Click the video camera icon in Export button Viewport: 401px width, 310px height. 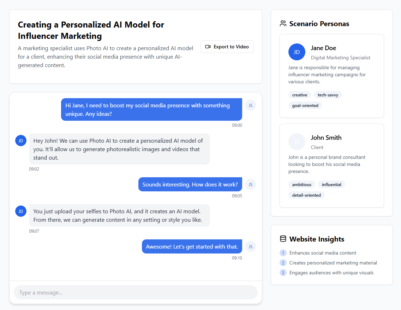coord(208,47)
